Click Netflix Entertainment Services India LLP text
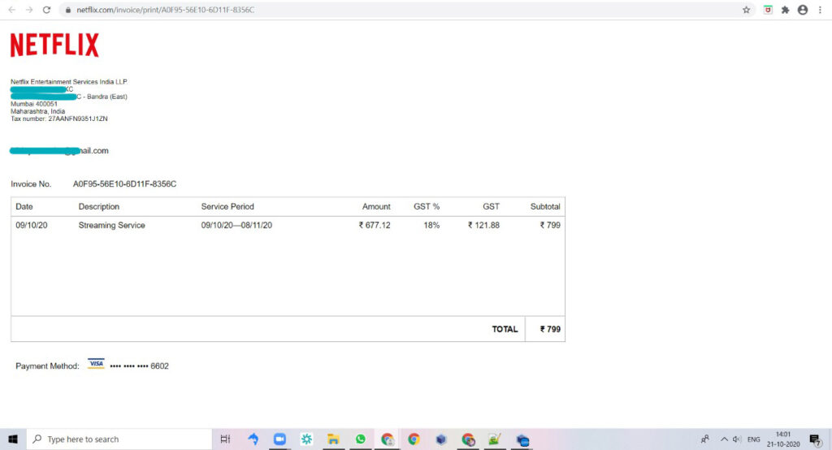Image resolution: width=832 pixels, height=450 pixels. tap(69, 82)
